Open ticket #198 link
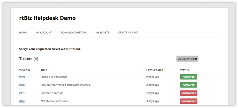 22,77
